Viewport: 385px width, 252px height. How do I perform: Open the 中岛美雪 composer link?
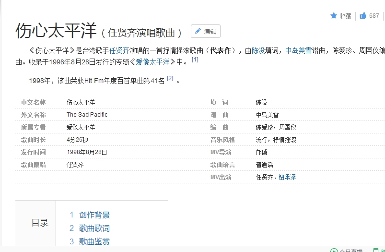pos(299,51)
